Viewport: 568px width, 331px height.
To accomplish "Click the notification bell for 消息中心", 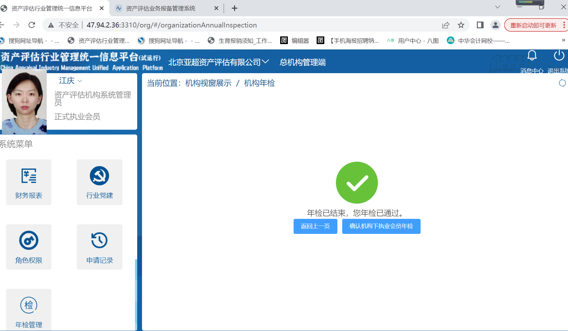I will tap(532, 56).
